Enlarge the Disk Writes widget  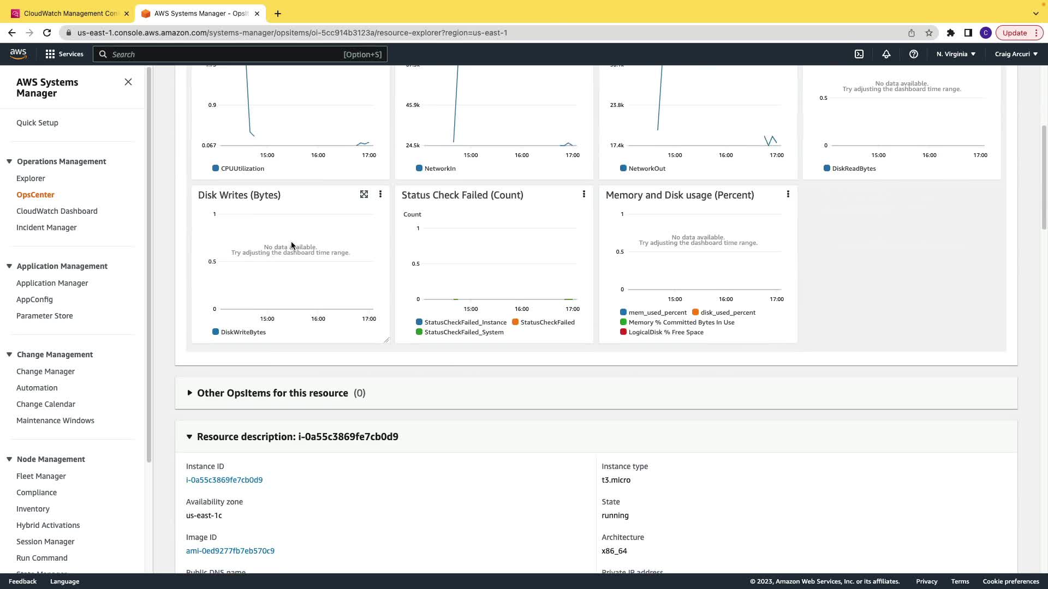point(364,195)
